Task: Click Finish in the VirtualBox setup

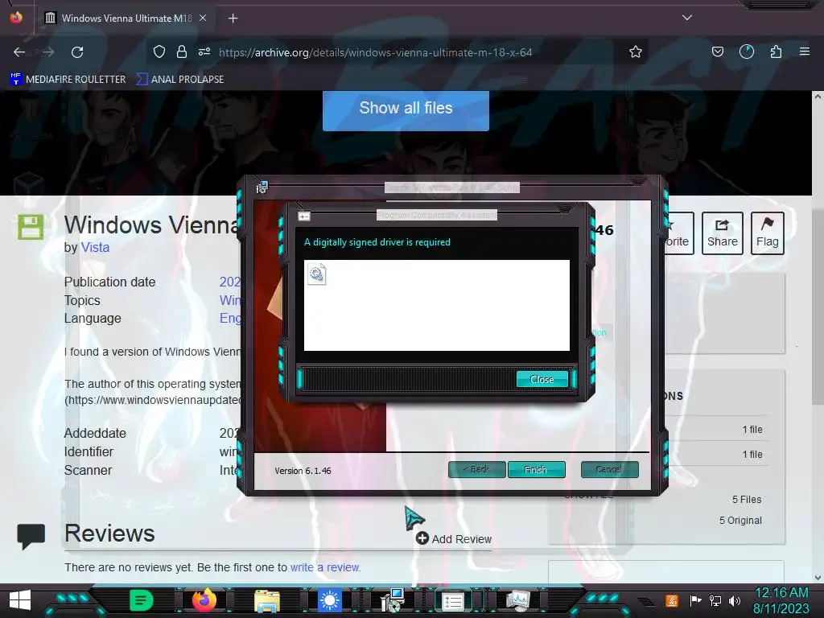Action: click(x=536, y=469)
